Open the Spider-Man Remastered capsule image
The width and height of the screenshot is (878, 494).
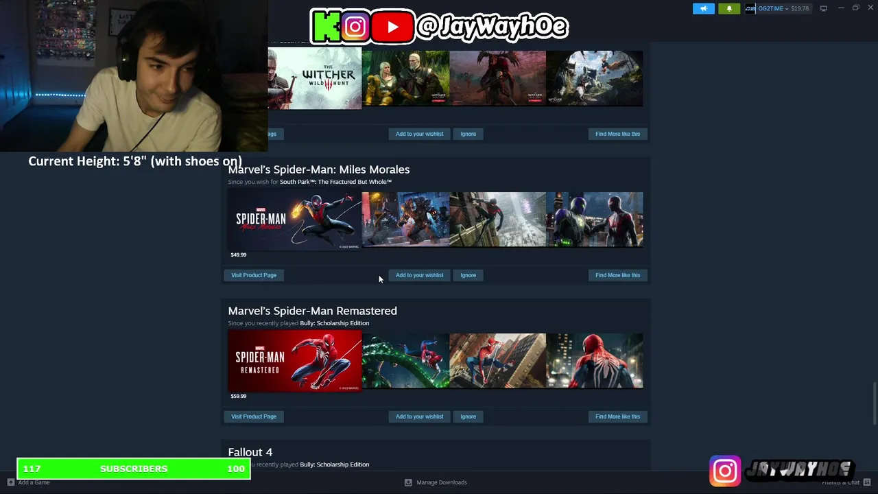[294, 361]
